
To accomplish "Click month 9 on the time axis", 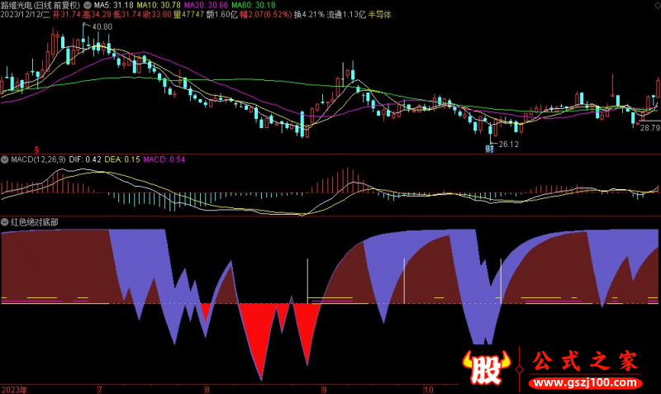I will coord(325,388).
